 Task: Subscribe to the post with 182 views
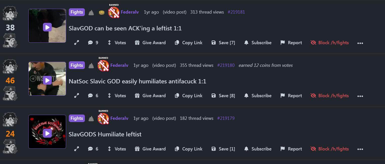coord(258,149)
